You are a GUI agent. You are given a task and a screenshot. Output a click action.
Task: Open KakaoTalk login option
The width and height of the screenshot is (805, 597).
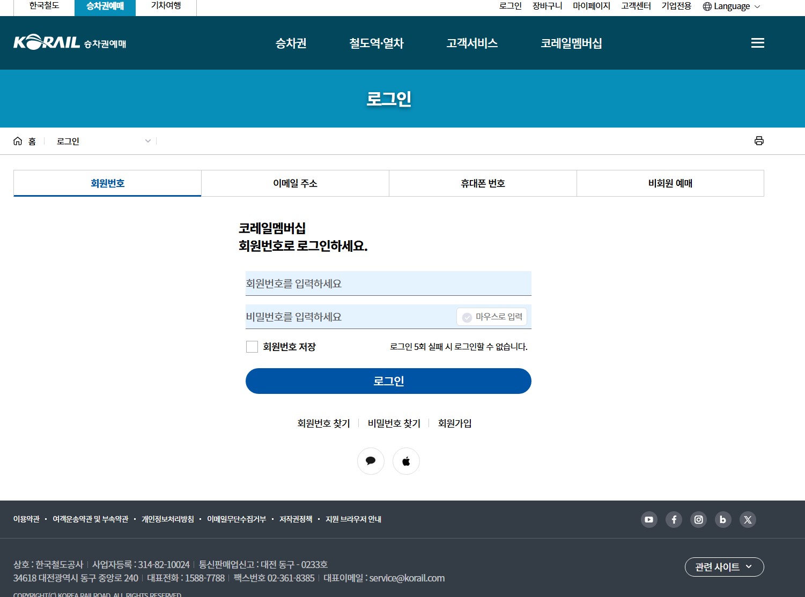(x=371, y=461)
